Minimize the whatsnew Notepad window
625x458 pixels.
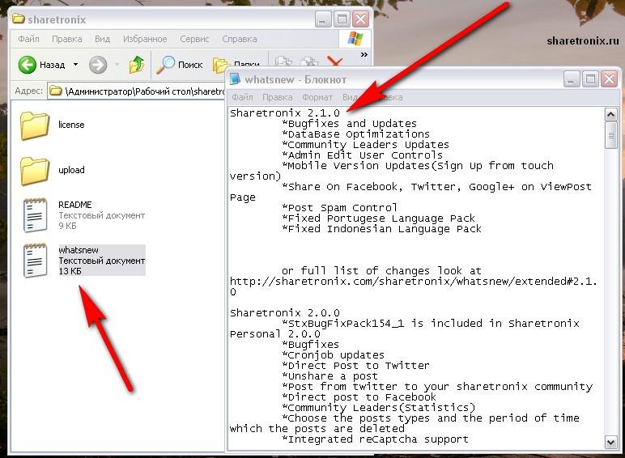[572, 78]
